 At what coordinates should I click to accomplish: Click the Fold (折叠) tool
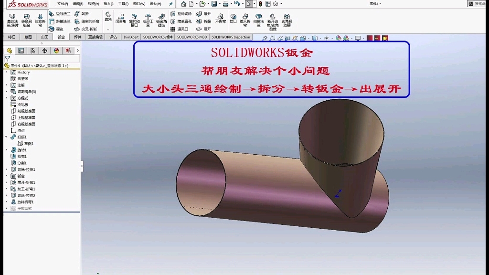click(204, 21)
